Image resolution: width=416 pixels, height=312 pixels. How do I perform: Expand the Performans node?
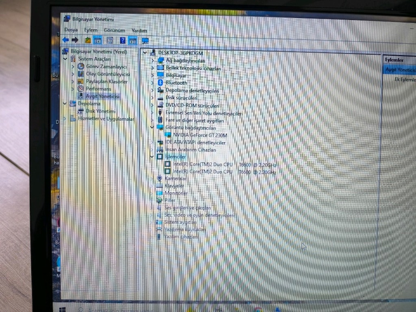point(73,89)
